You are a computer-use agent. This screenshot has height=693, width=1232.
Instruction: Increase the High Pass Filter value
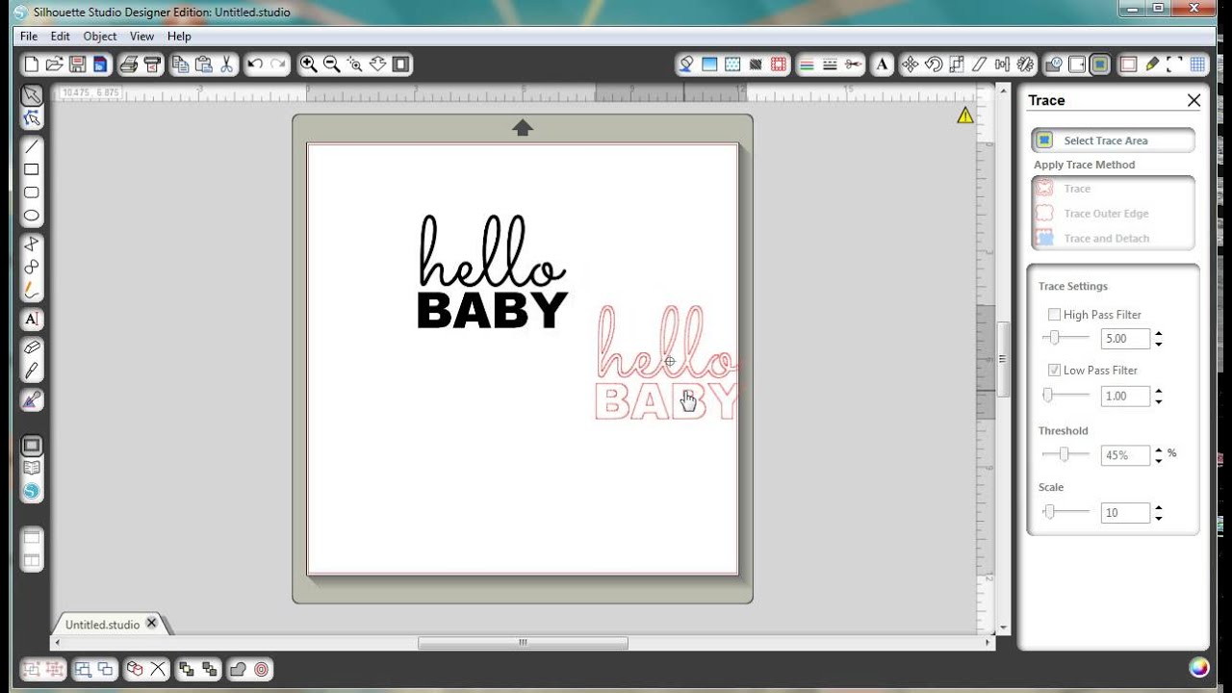pos(1159,334)
